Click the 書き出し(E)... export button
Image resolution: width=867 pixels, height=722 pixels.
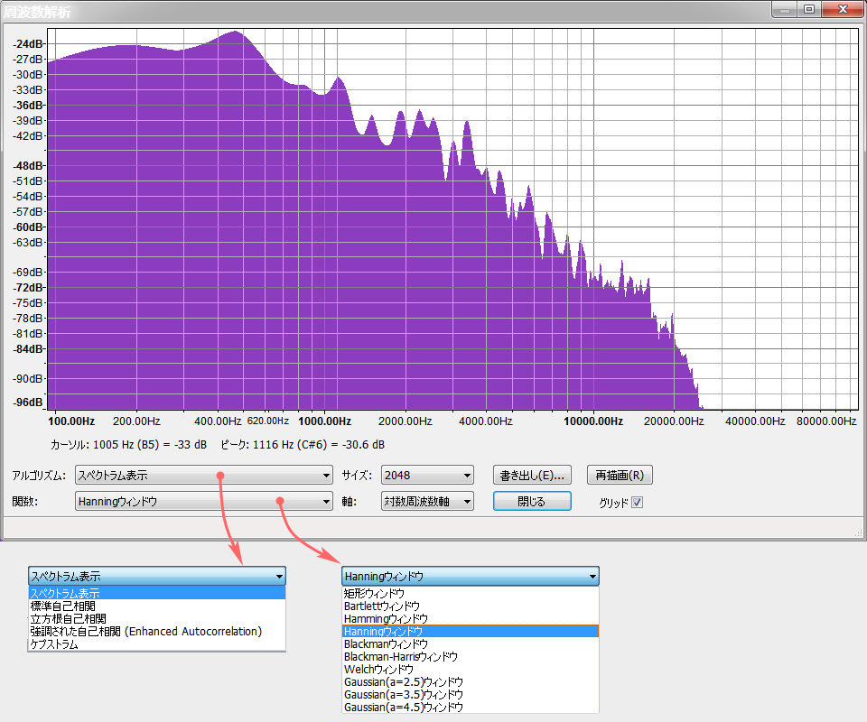point(532,475)
